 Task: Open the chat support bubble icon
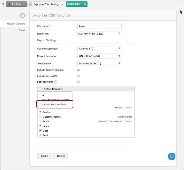tap(172, 156)
